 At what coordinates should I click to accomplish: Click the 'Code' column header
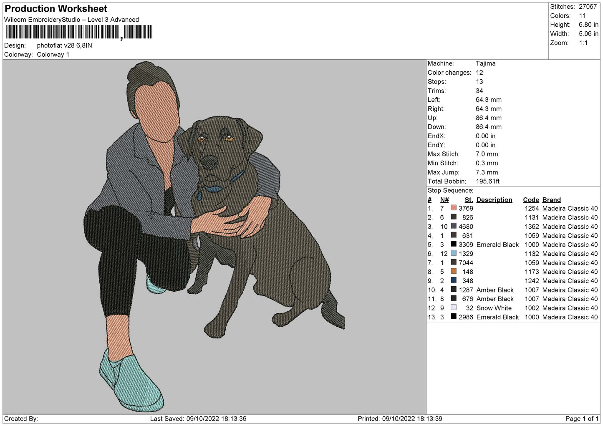(531, 200)
